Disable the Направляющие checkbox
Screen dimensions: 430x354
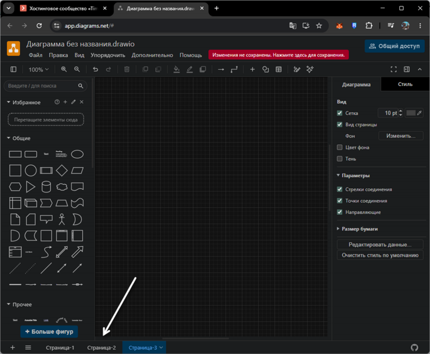coord(340,212)
